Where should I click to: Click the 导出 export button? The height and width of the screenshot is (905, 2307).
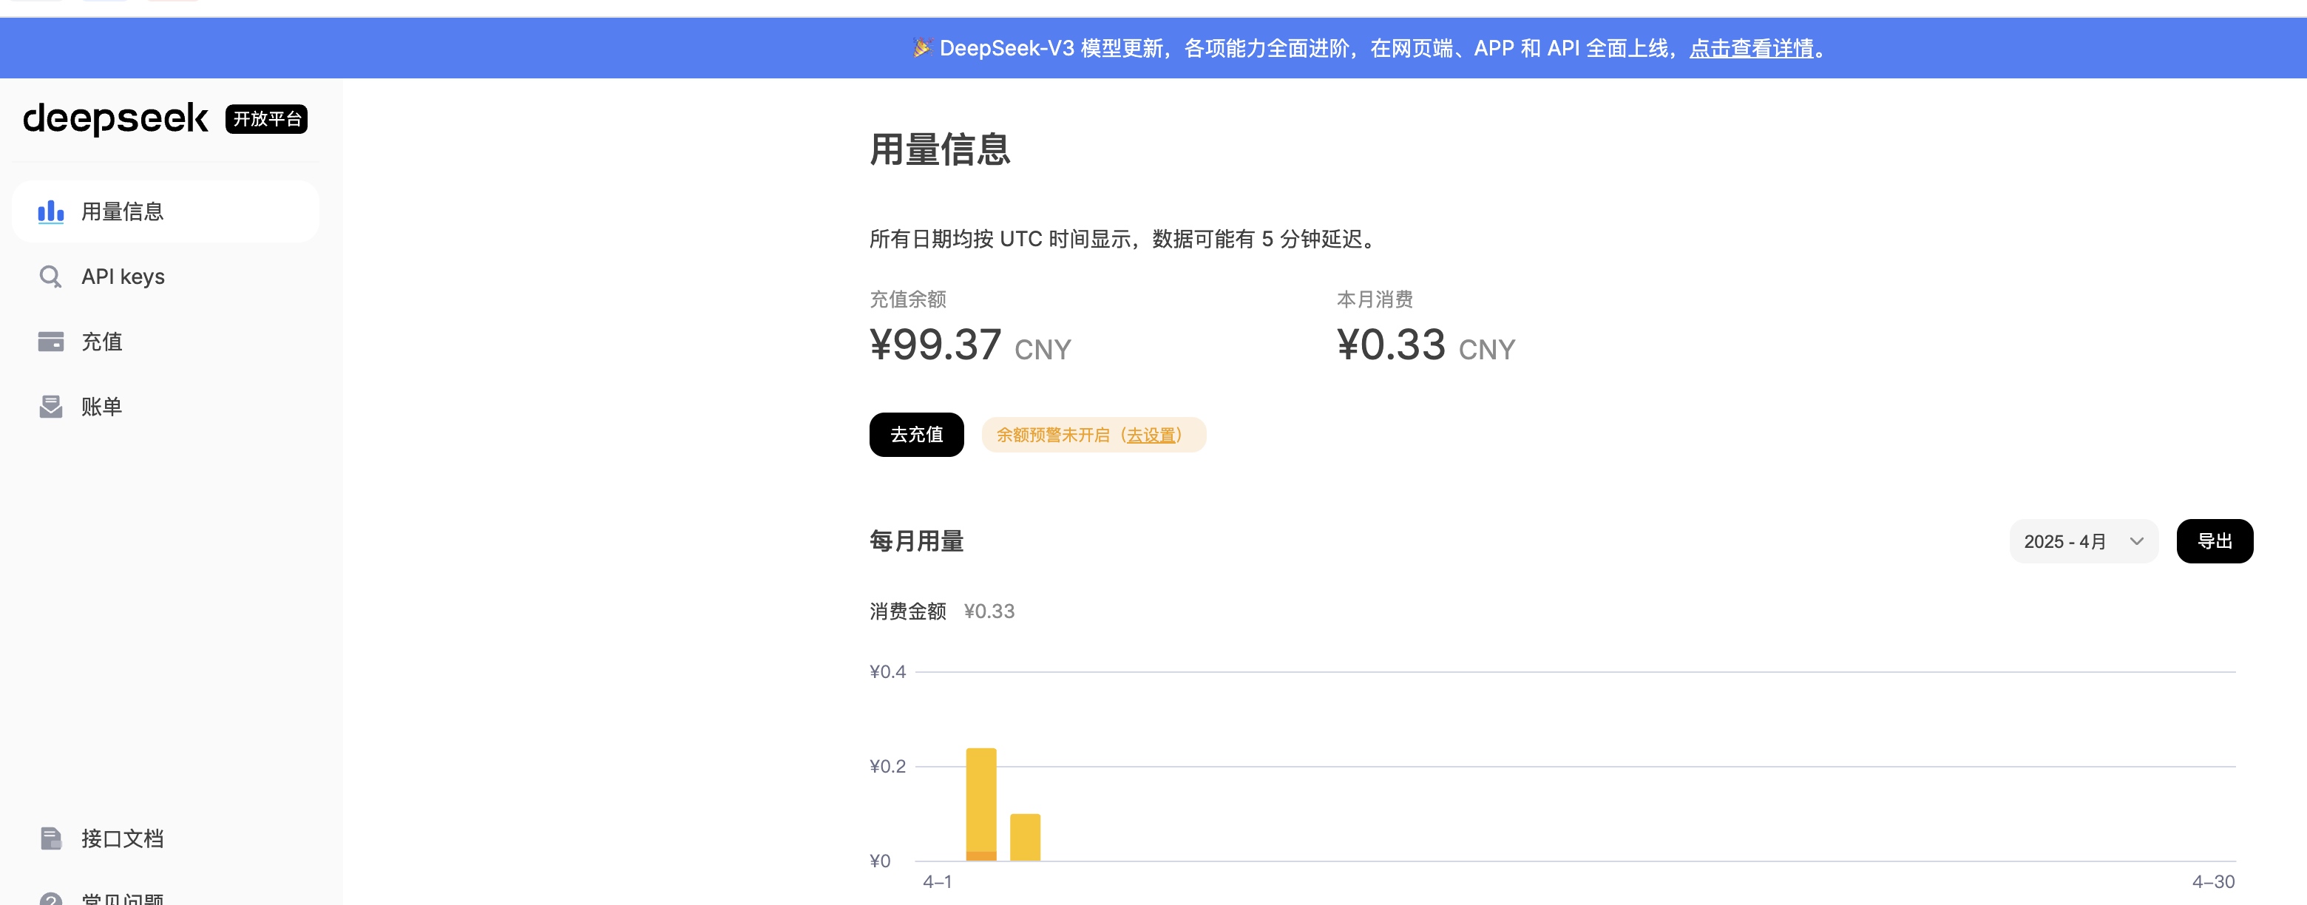[2214, 540]
